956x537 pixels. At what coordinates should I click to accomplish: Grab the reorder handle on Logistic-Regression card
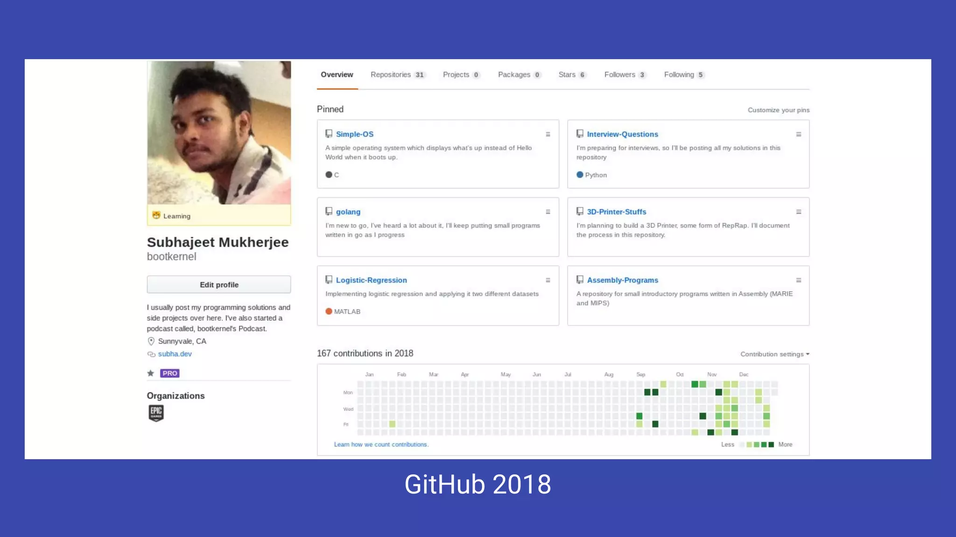pos(548,280)
